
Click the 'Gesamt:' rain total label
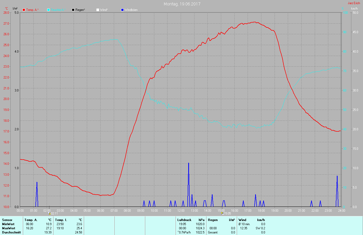click(213, 232)
